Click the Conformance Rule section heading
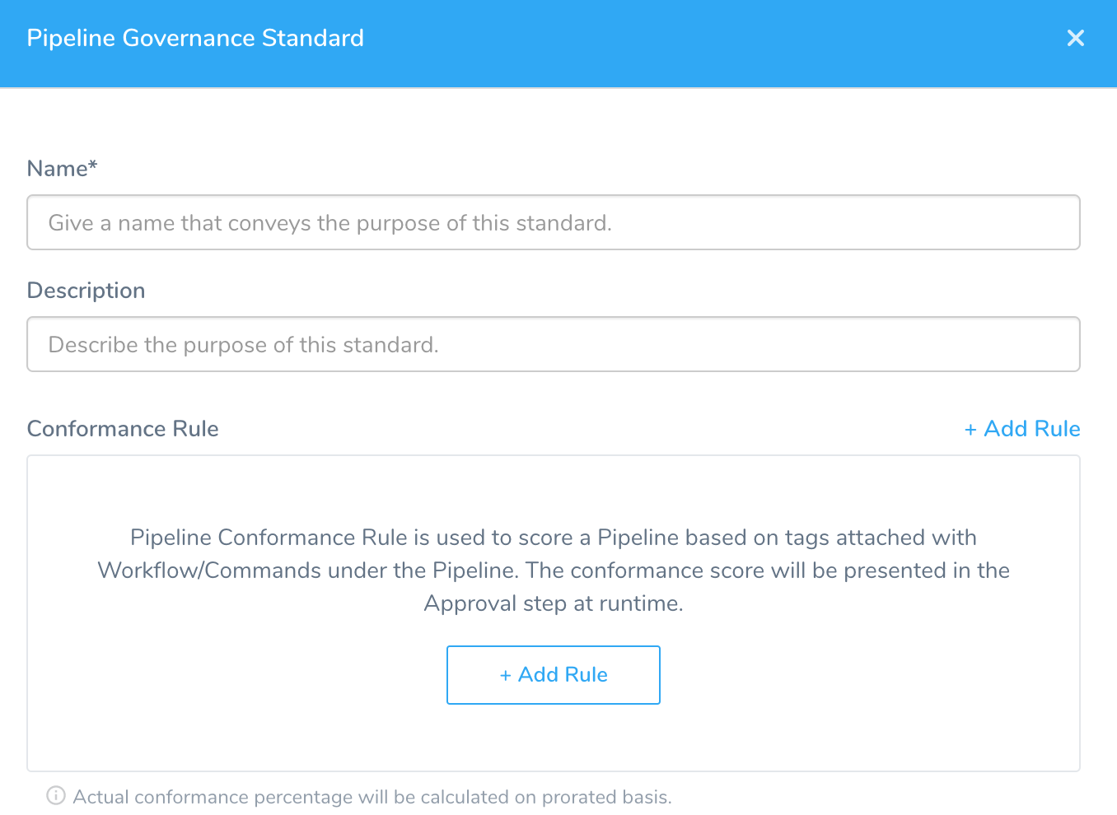Image resolution: width=1117 pixels, height=815 pixels. coord(123,429)
